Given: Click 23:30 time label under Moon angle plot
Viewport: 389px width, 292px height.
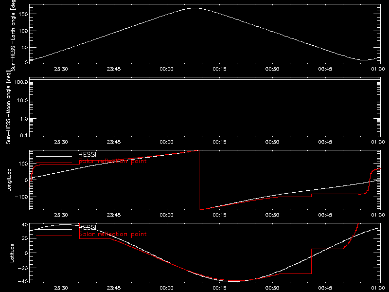Looking at the screenshot, I should [61, 142].
